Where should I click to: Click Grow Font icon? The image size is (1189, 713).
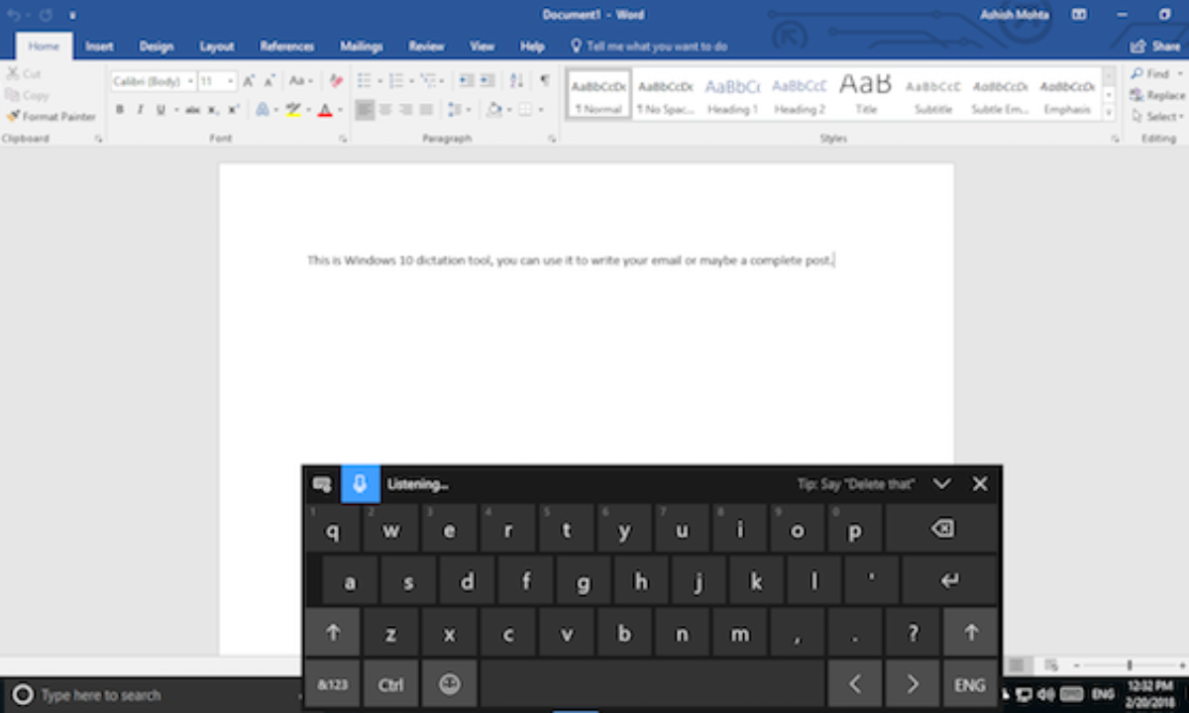point(249,81)
